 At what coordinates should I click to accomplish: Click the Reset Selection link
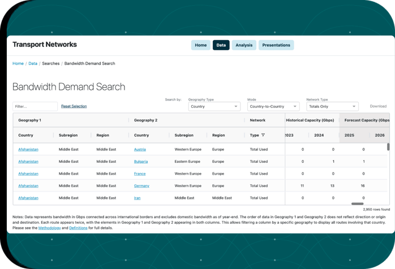coord(74,106)
